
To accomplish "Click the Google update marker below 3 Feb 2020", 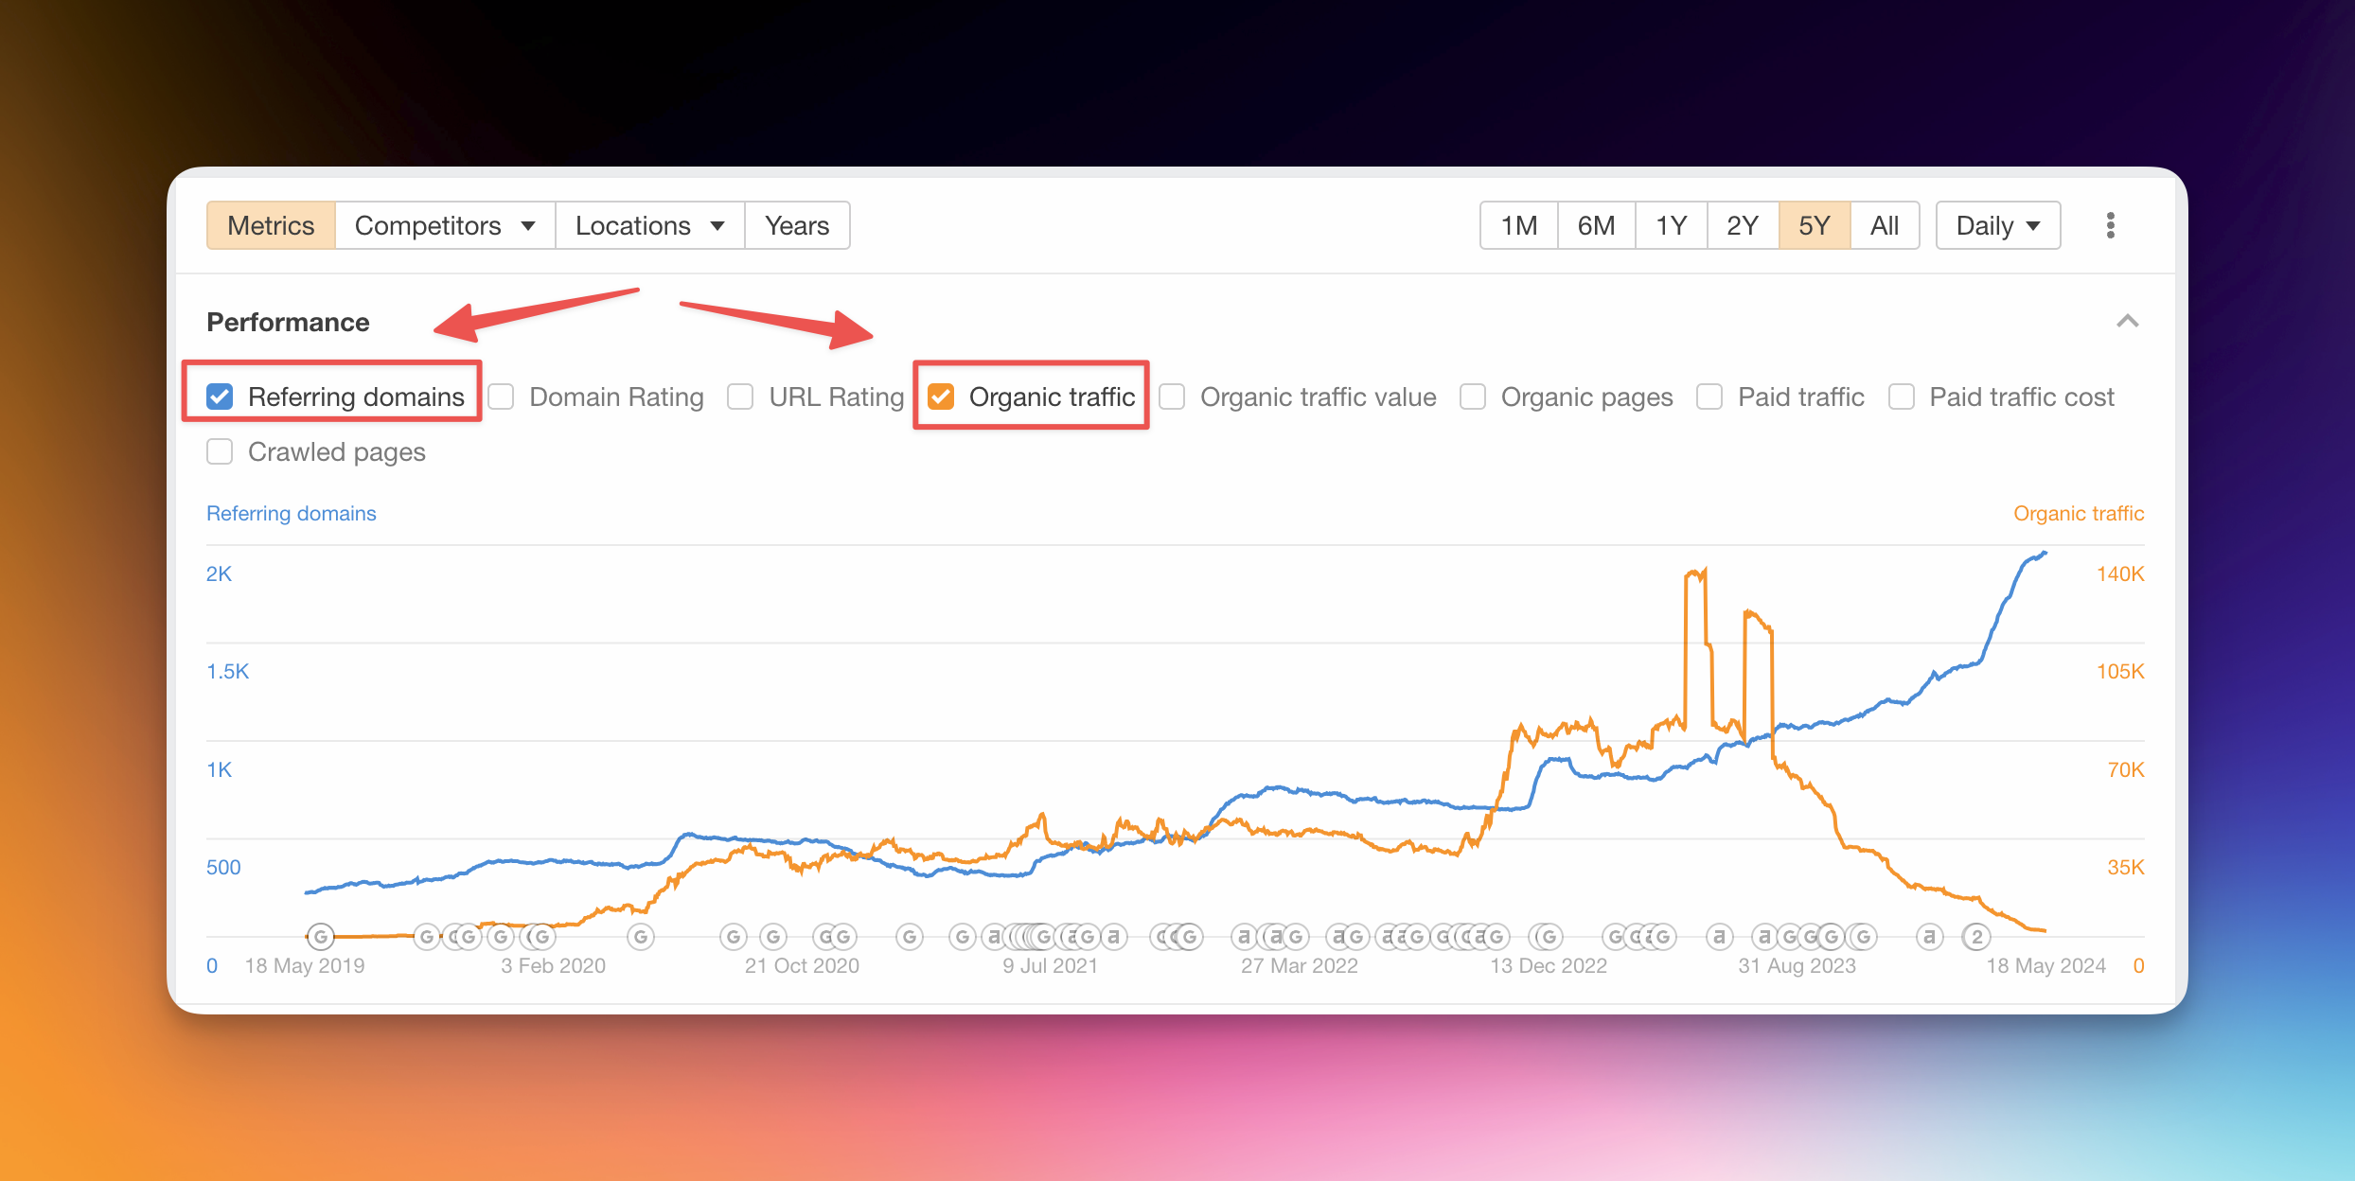I will tap(542, 937).
